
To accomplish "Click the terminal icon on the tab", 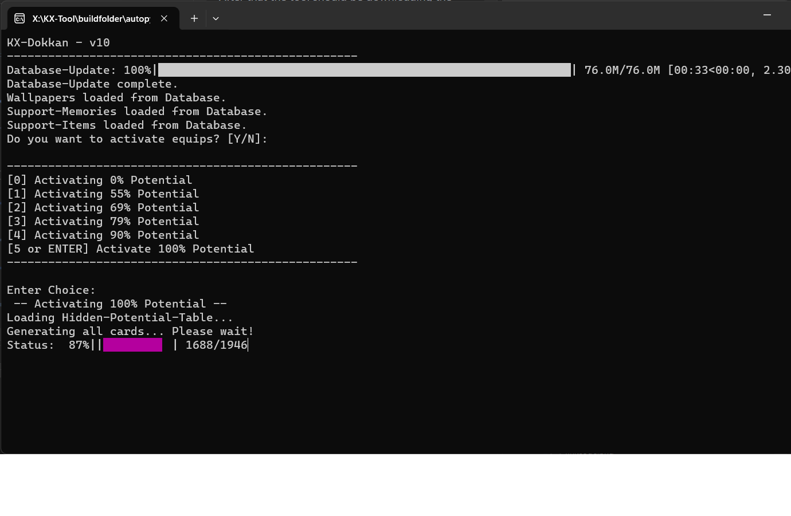I will (x=19, y=18).
